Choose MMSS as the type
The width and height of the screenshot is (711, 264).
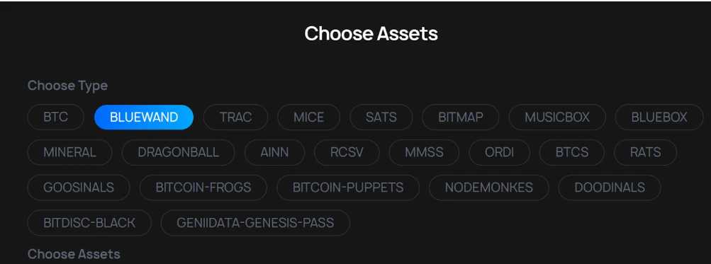(424, 152)
